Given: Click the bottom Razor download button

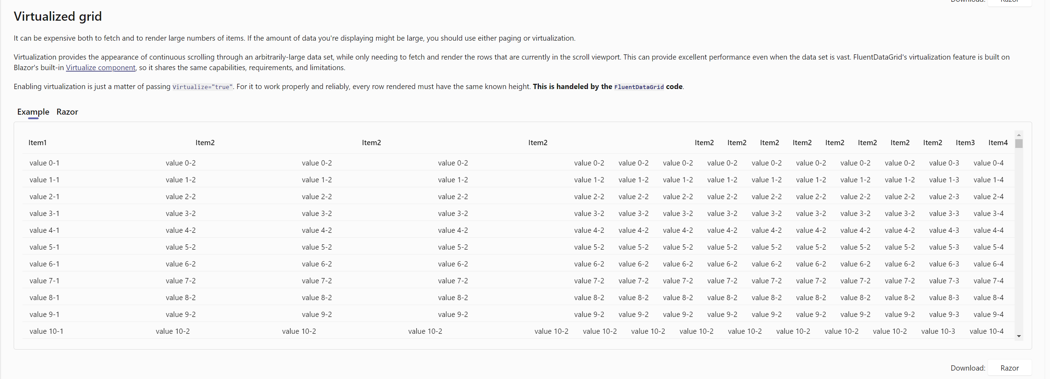Looking at the screenshot, I should pos(1010,367).
